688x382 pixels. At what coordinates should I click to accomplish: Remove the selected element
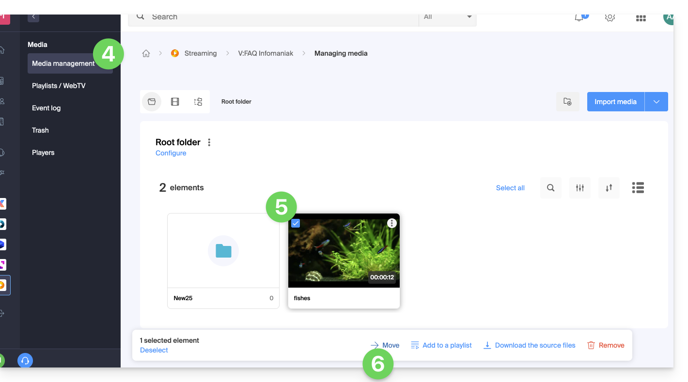(606, 345)
